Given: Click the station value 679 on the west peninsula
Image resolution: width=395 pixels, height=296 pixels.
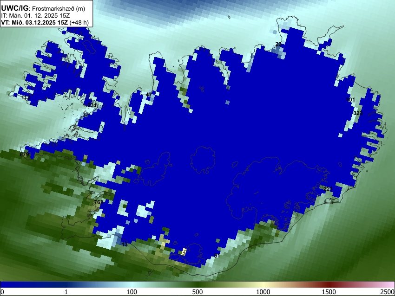Looking at the screenshot, I should (x=24, y=154).
